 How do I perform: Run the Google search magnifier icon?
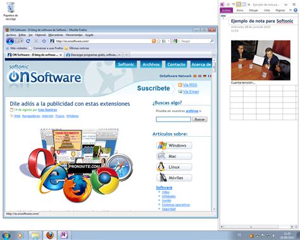click(212, 41)
